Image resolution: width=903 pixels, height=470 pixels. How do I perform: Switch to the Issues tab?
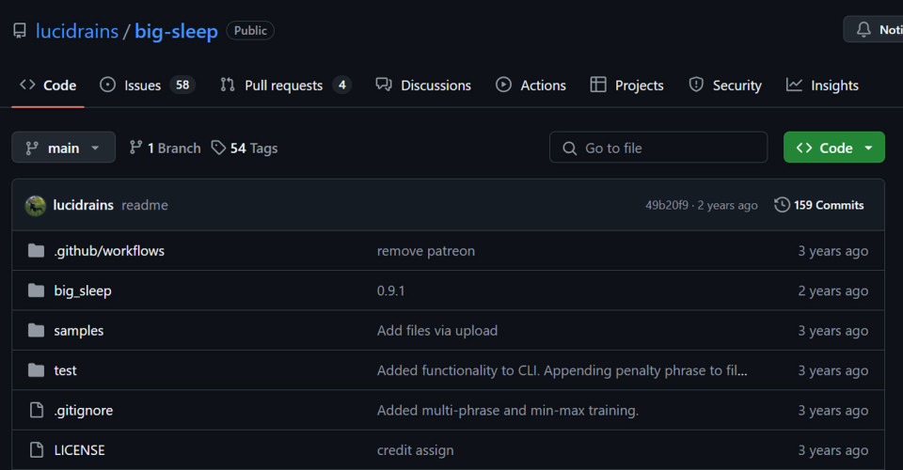pos(145,86)
